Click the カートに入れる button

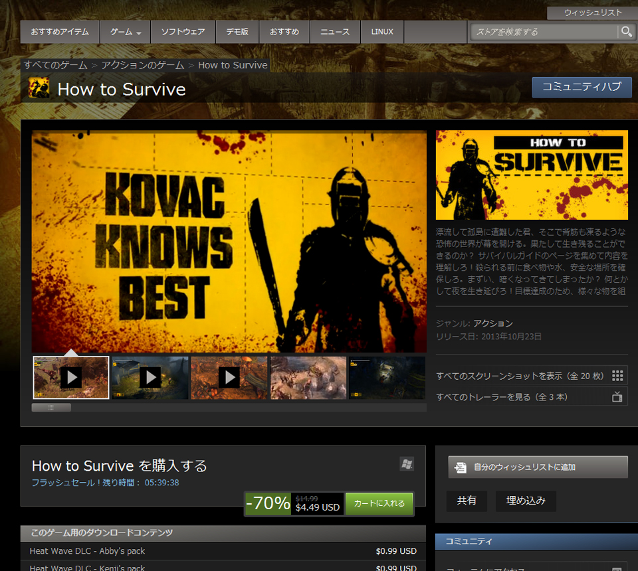tap(379, 503)
